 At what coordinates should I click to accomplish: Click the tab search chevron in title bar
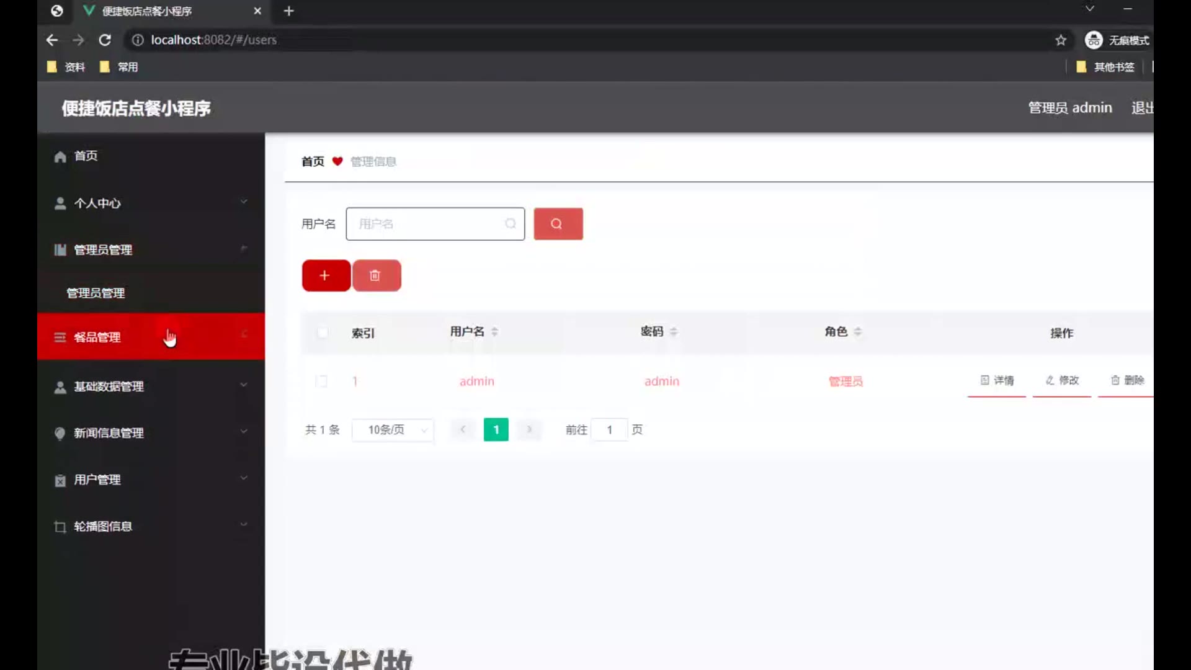coord(1089,9)
